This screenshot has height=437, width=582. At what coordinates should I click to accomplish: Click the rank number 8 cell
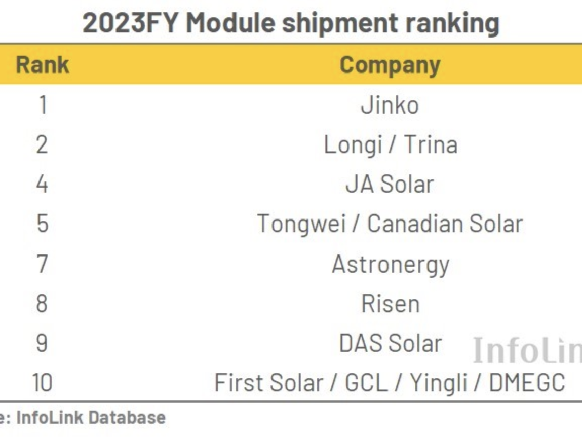tap(43, 304)
